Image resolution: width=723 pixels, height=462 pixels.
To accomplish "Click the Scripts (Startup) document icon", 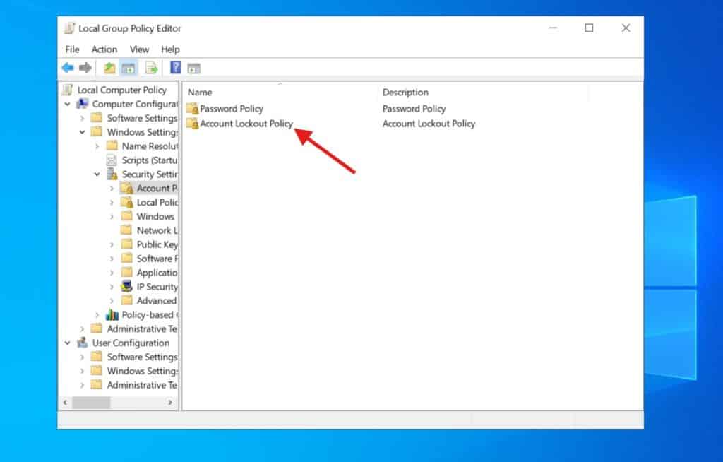I will [x=112, y=160].
